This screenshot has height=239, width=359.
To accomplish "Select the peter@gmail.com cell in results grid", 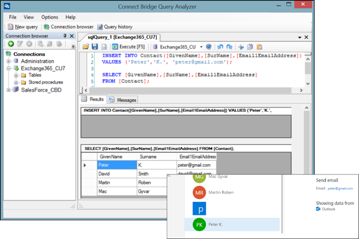I will click(x=197, y=165).
